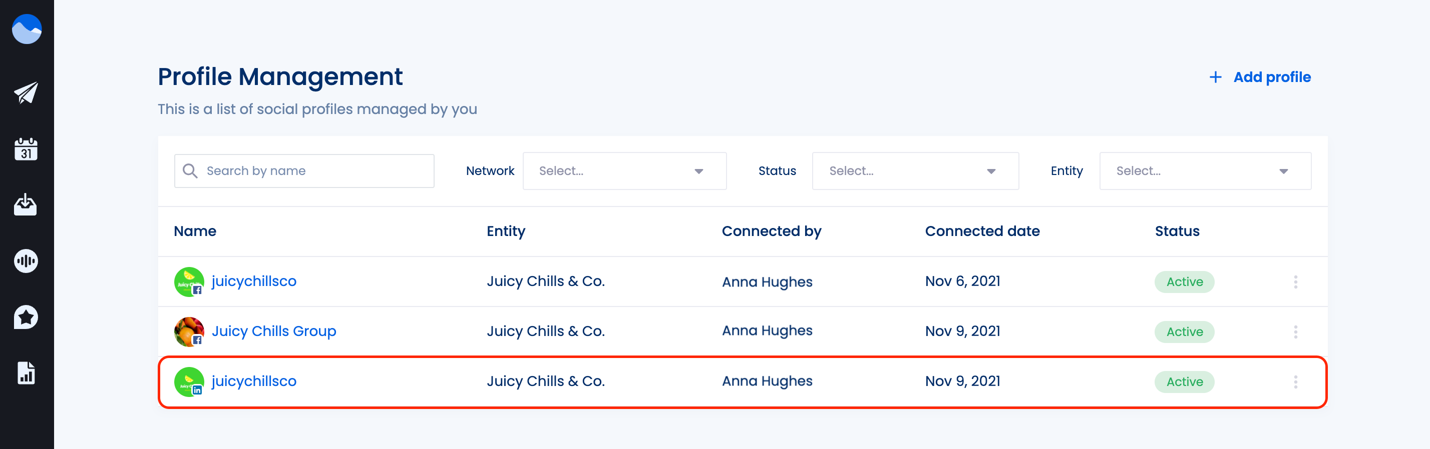Open the Status filter dropdown
Image resolution: width=1430 pixels, height=449 pixels.
point(915,170)
